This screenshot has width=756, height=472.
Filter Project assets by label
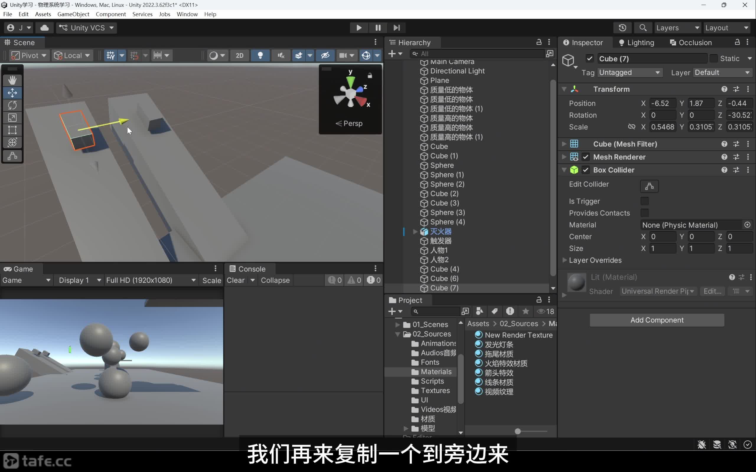(495, 311)
